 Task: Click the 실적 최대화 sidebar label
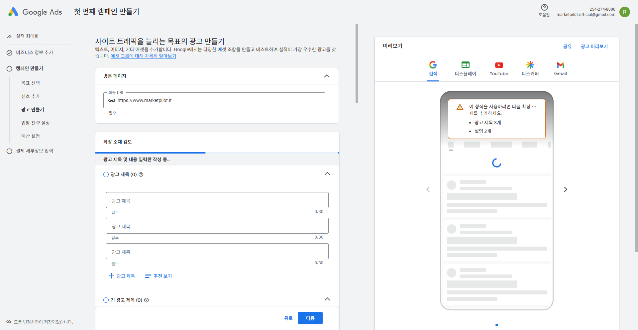tap(27, 36)
